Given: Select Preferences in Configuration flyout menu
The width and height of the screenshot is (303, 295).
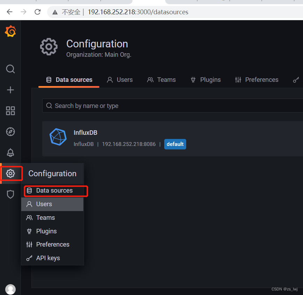Looking at the screenshot, I should (52, 244).
